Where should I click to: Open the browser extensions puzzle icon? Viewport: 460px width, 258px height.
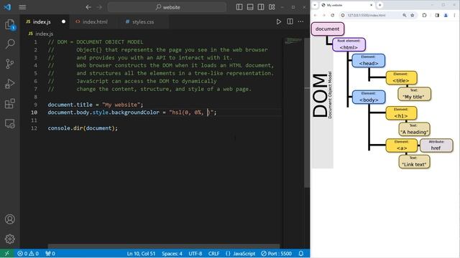(x=424, y=15)
